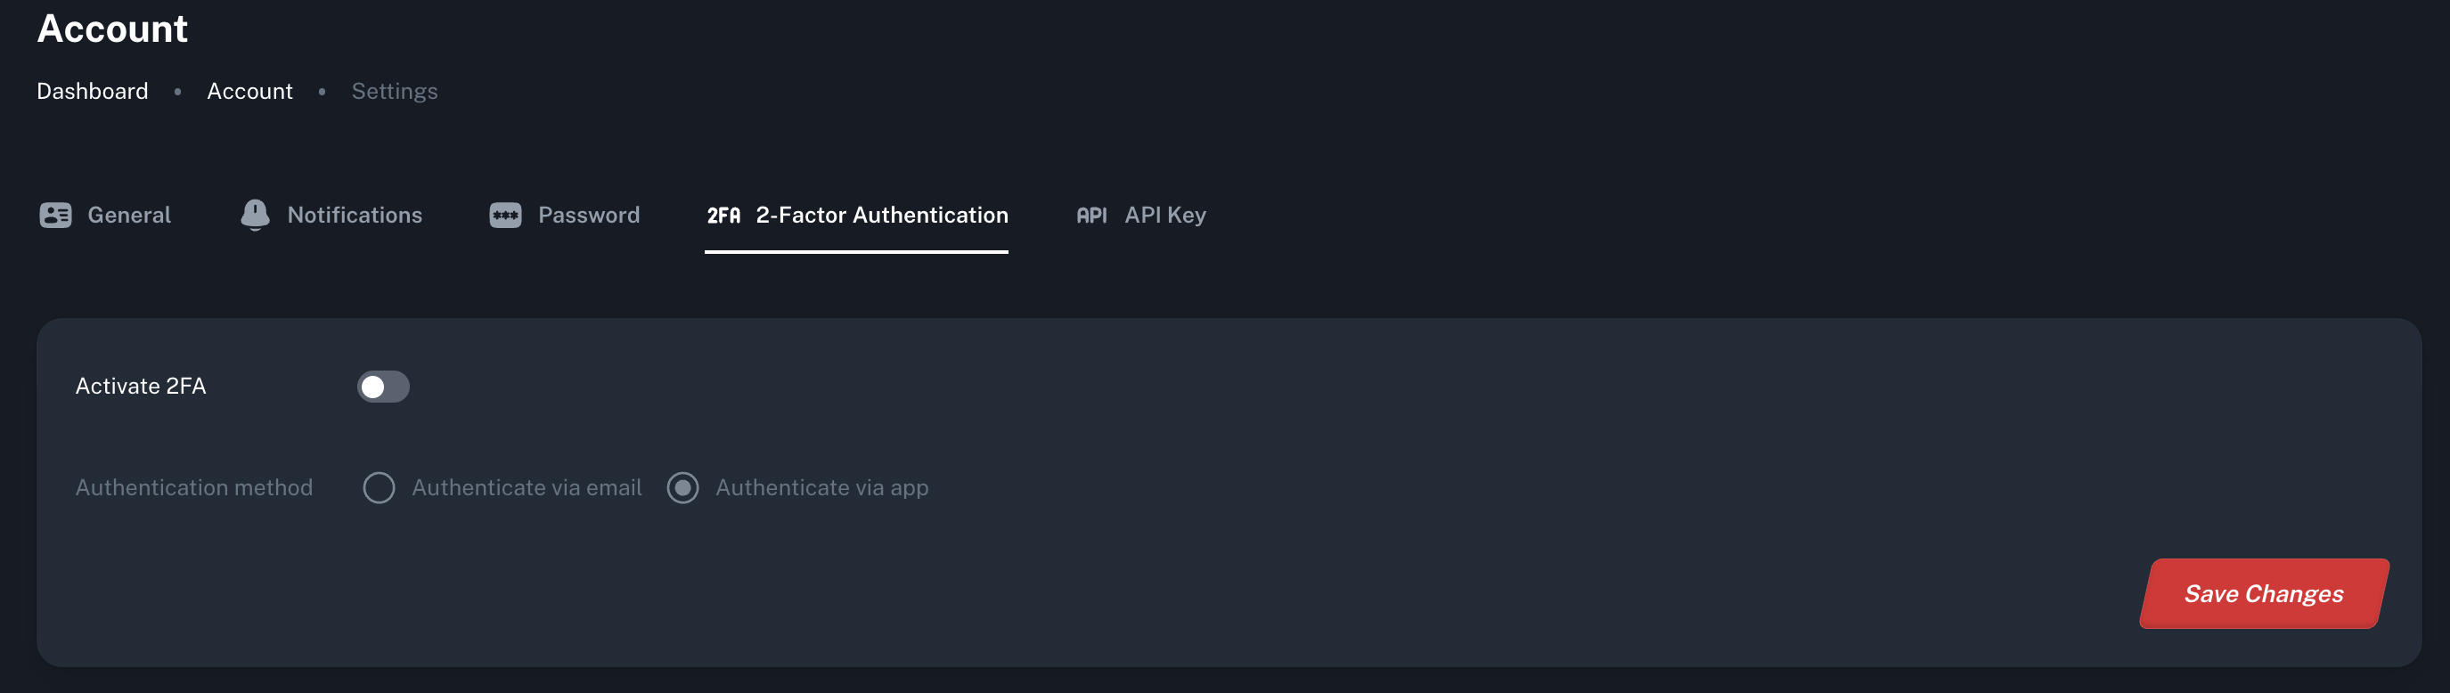Click the Settings breadcrumb item
2450x693 pixels.
click(x=394, y=91)
